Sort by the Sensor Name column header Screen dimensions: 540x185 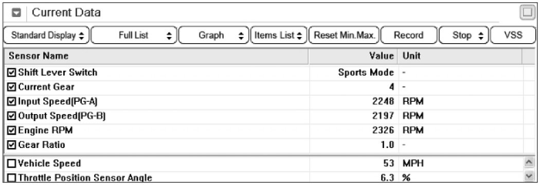pyautogui.click(x=156, y=55)
